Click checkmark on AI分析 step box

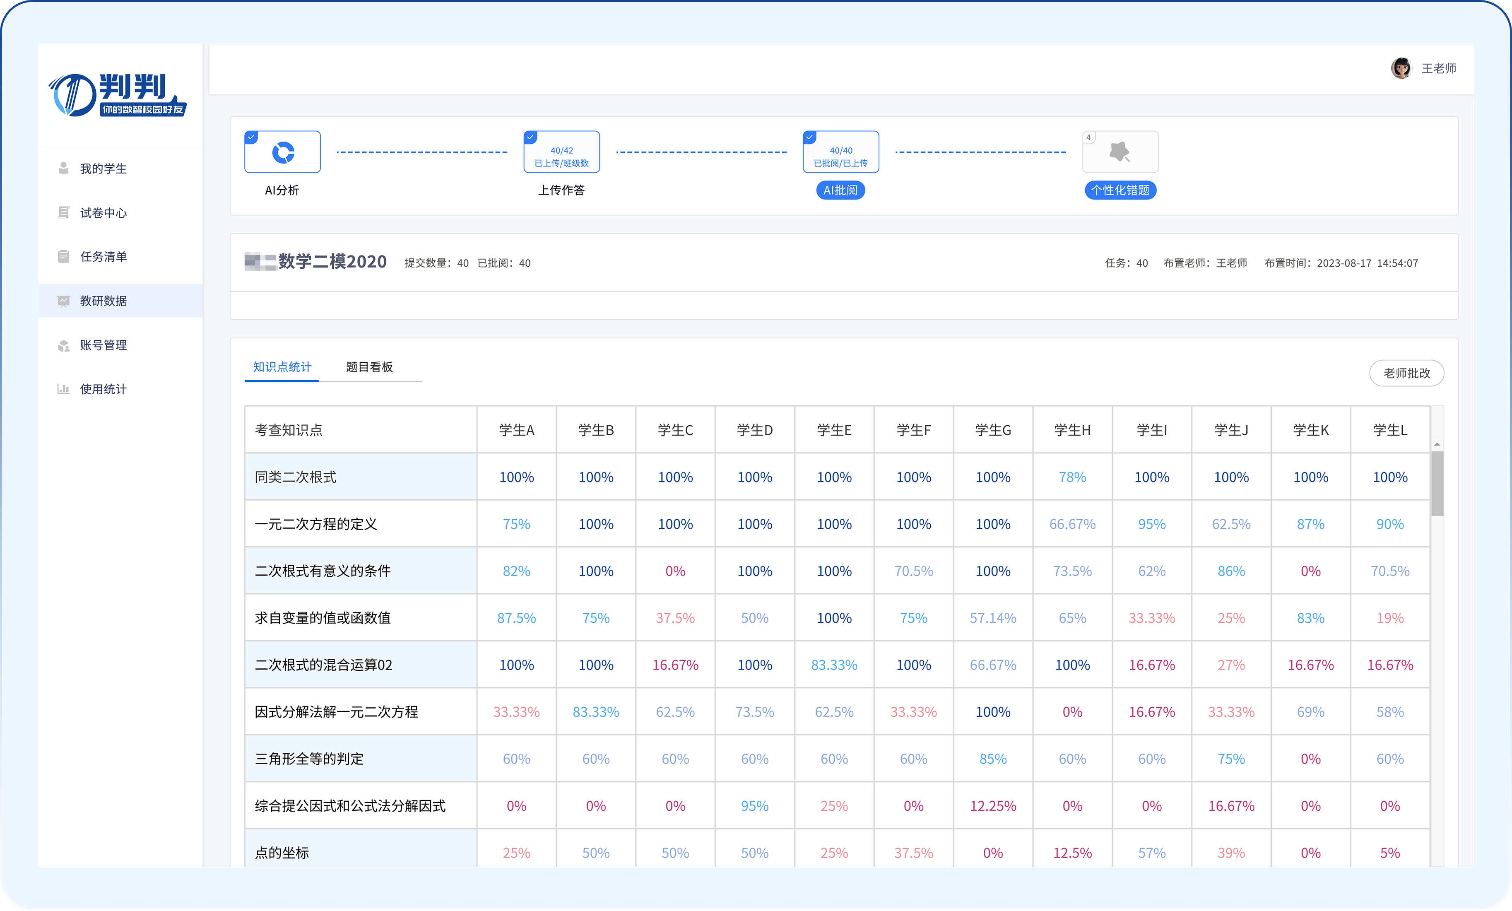tap(251, 137)
